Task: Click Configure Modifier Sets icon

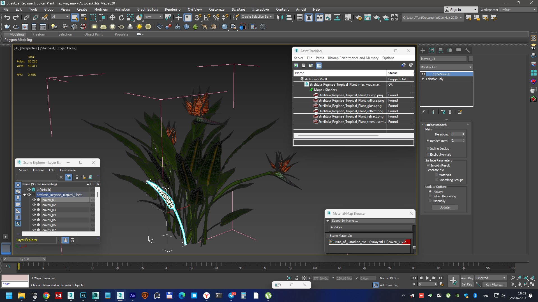Action: pyautogui.click(x=460, y=112)
